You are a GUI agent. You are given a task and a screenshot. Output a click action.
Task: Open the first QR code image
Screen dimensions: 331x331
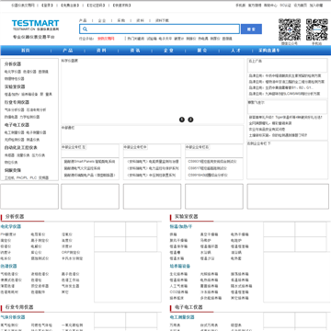click(x=290, y=29)
